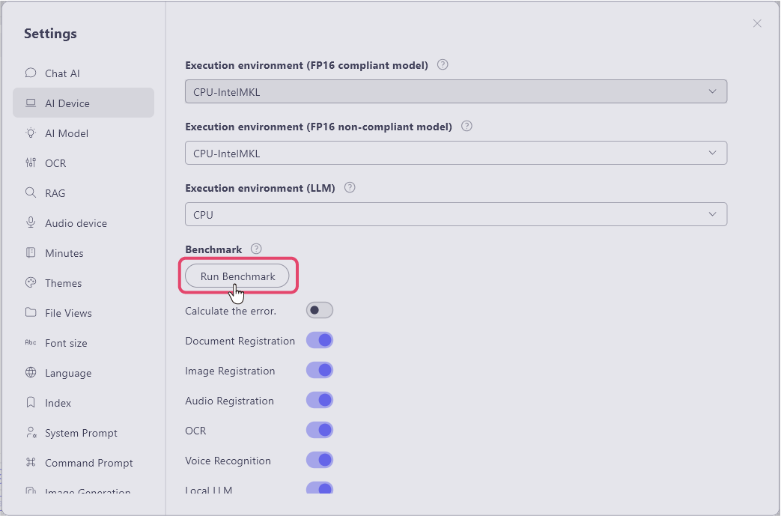Viewport: 781px width, 516px height.
Task: Open FP16 compliant model environment dropdown
Action: pos(455,92)
